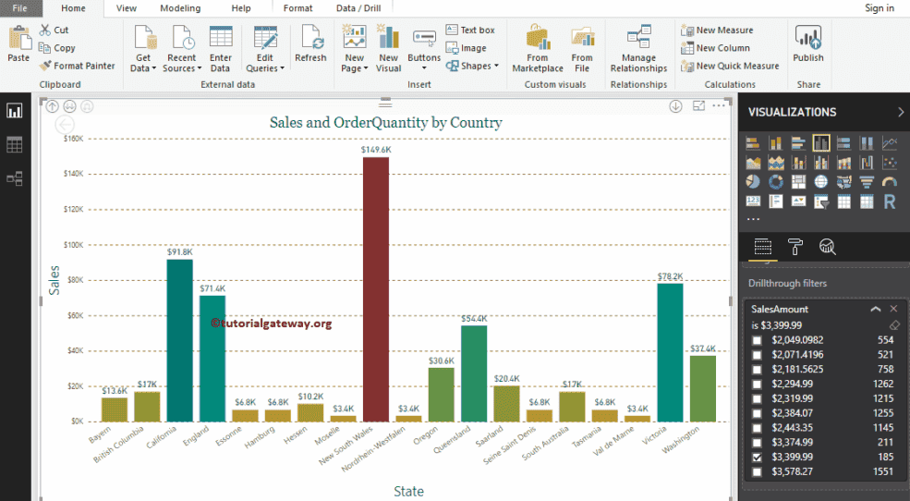Viewport: 910px width, 501px height.
Task: Click the chart's Focus mode icon
Action: [x=698, y=107]
